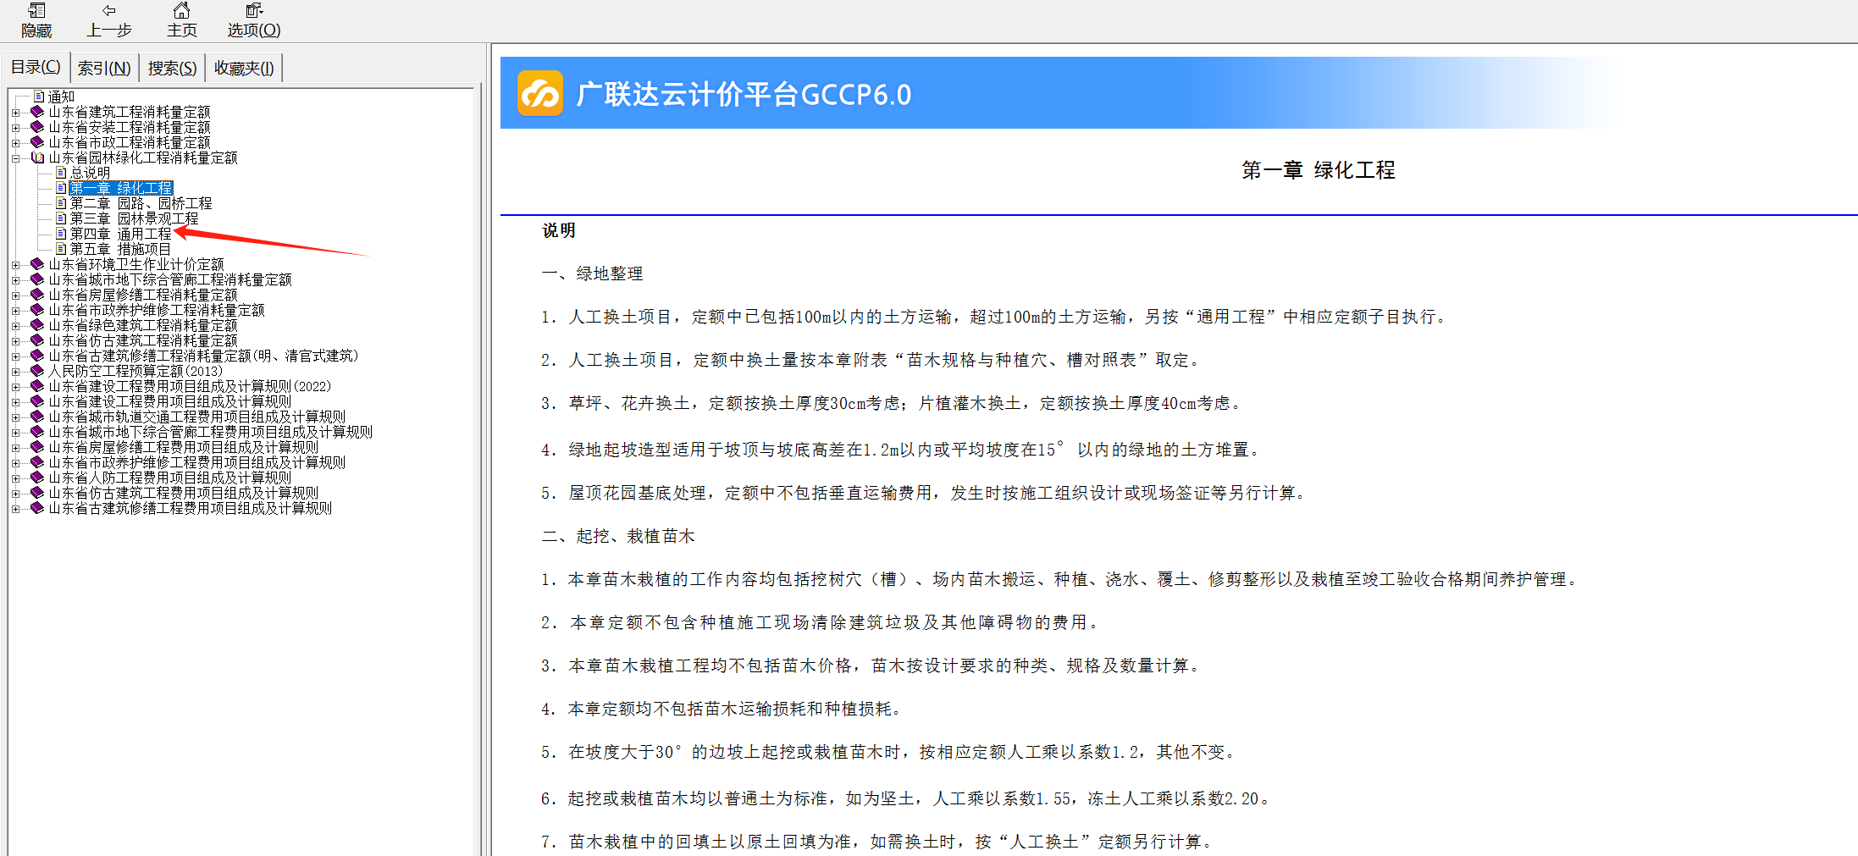The height and width of the screenshot is (856, 1858).
Task: Click the page icon of 第四章 通用工程
Action: pos(61,234)
